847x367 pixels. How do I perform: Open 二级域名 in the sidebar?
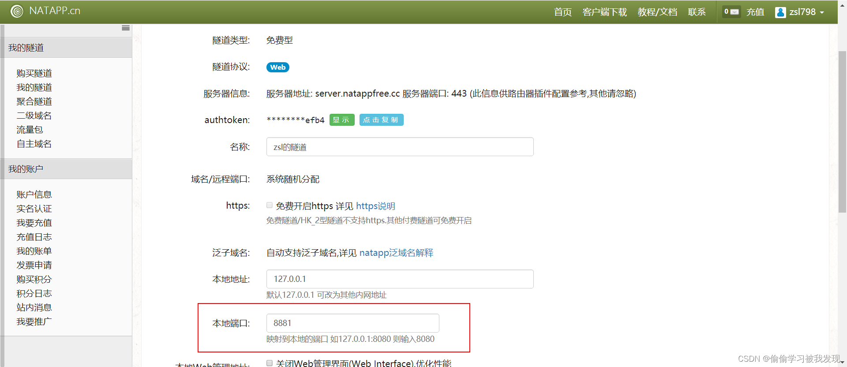coord(34,116)
